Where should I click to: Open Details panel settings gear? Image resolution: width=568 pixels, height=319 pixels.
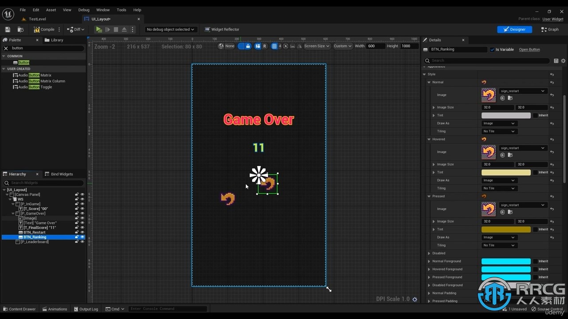point(563,61)
